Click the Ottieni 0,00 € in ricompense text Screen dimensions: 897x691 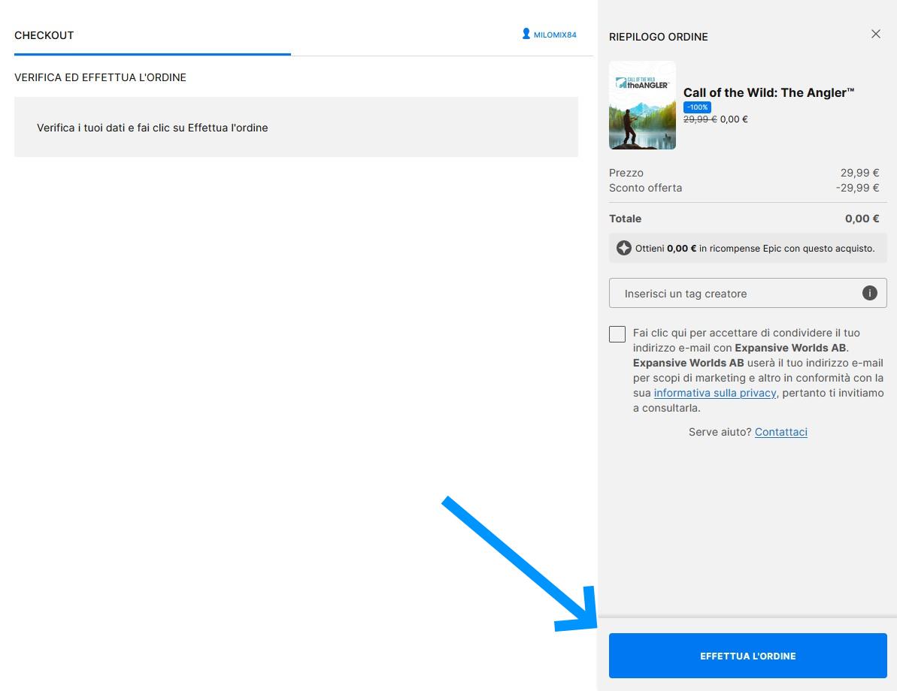tap(755, 248)
